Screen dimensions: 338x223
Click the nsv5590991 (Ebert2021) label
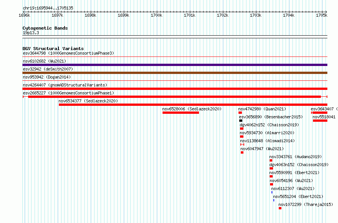(x=294, y=173)
